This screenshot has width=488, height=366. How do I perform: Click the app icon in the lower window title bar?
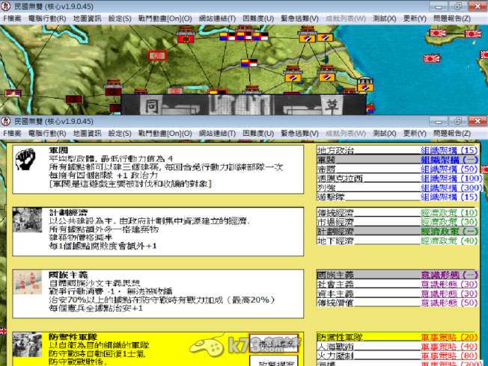click(x=5, y=121)
